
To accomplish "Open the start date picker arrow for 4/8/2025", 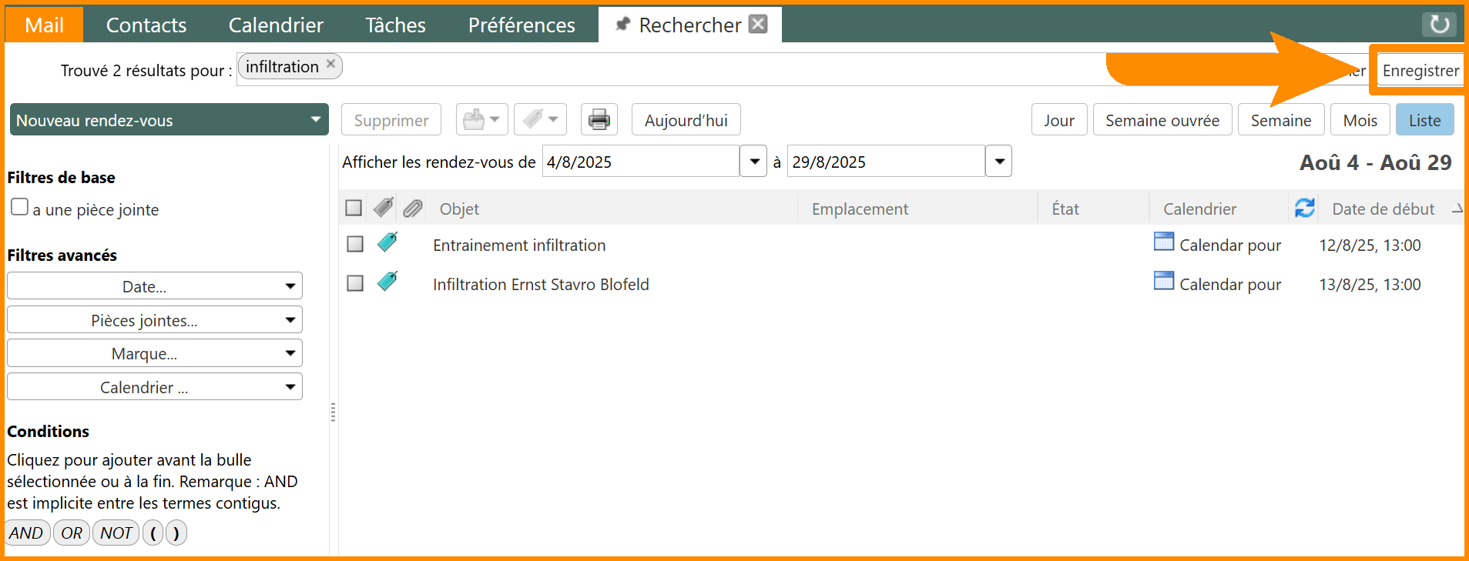I will coord(754,162).
